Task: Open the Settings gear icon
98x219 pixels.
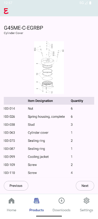Action: tap(86, 201)
